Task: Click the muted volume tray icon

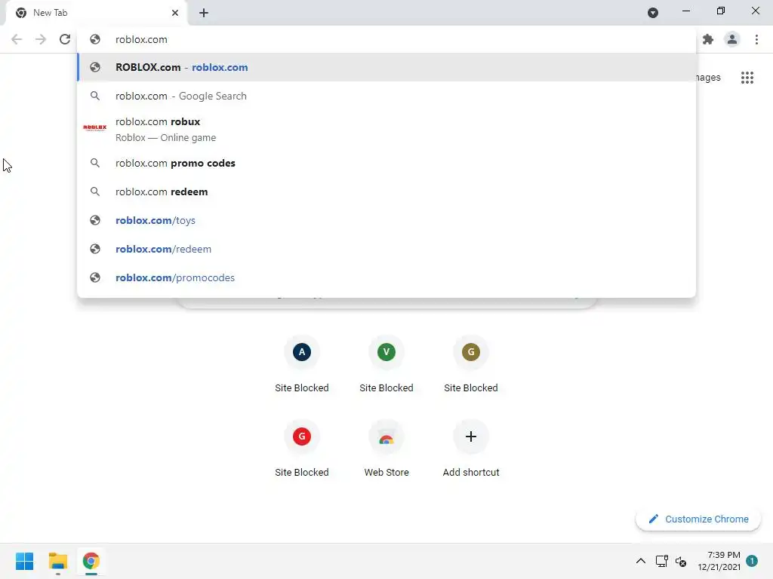Action: (x=681, y=561)
